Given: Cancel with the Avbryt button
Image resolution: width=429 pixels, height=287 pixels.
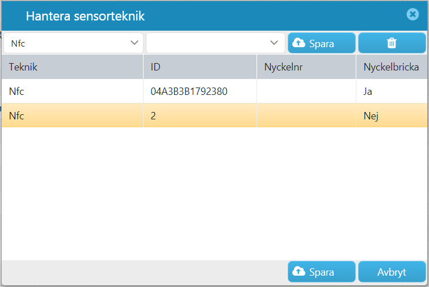Looking at the screenshot, I should point(392,272).
